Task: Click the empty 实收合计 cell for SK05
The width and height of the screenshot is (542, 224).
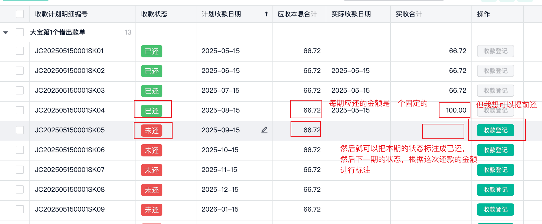Action: (443, 131)
